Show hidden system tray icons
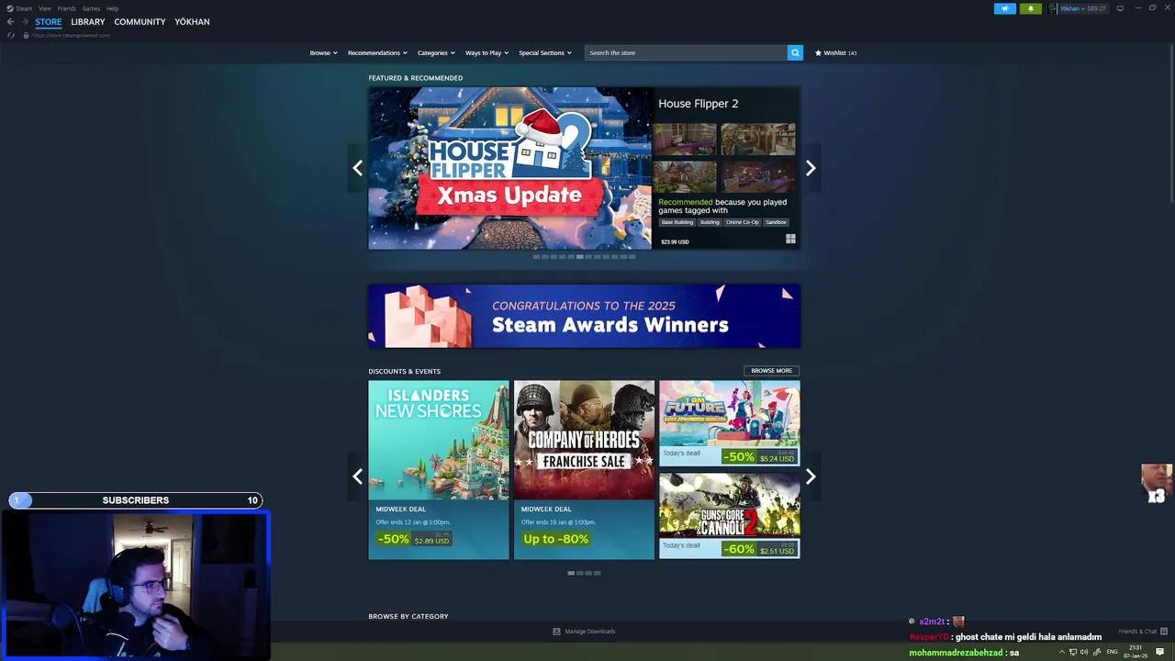This screenshot has height=661, width=1175. 1062,652
